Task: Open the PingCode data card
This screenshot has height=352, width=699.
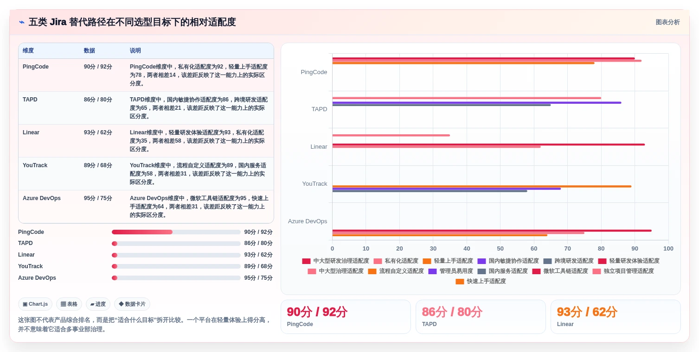Action: pyautogui.click(x=346, y=317)
